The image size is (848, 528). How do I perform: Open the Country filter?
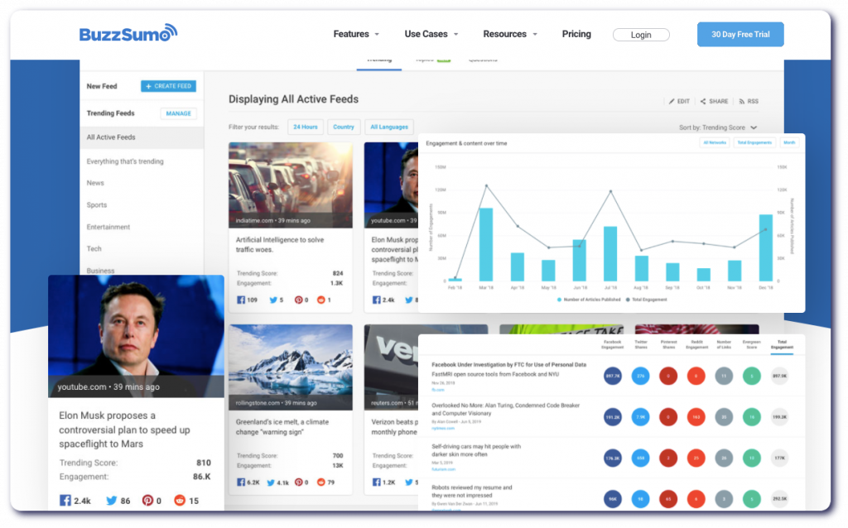[x=344, y=127]
